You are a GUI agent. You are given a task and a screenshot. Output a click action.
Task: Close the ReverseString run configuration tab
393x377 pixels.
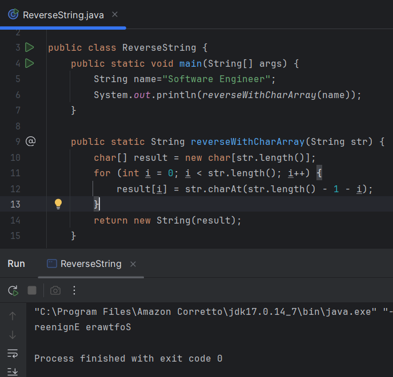click(x=133, y=264)
